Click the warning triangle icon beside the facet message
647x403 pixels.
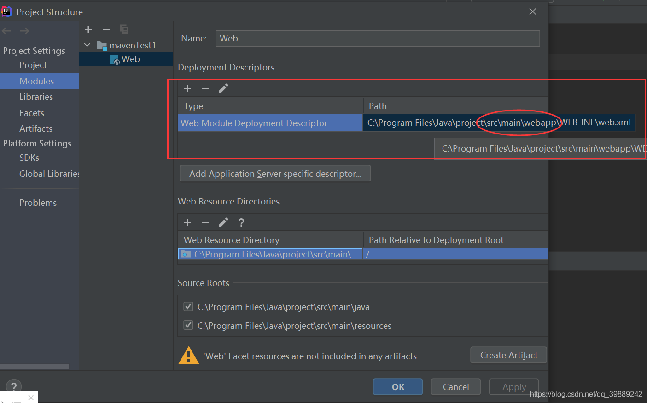[x=188, y=356]
